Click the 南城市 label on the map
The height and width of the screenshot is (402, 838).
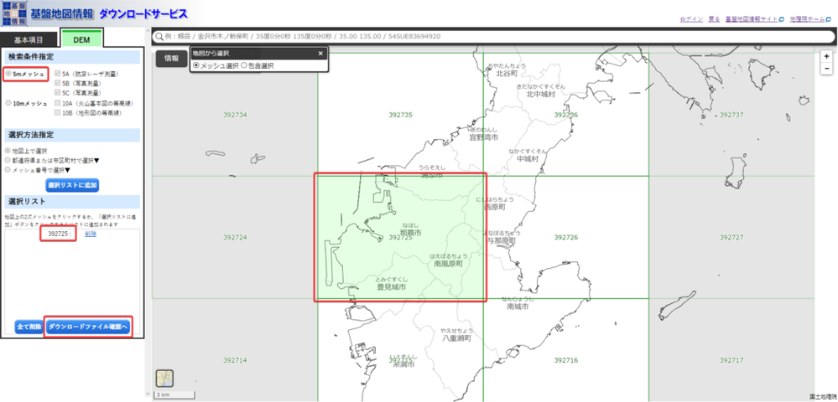pos(518,307)
